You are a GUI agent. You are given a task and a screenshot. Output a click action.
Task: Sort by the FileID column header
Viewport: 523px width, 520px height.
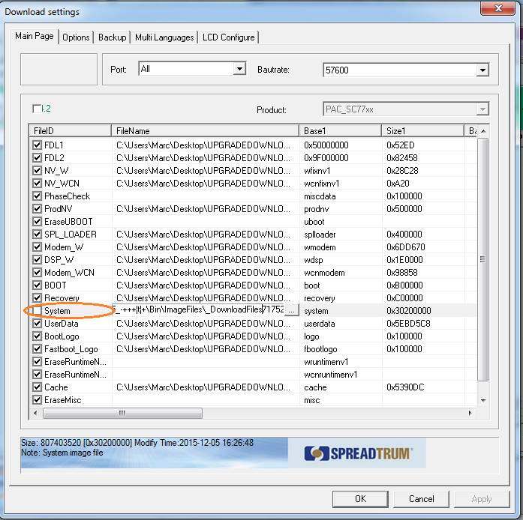coord(70,131)
